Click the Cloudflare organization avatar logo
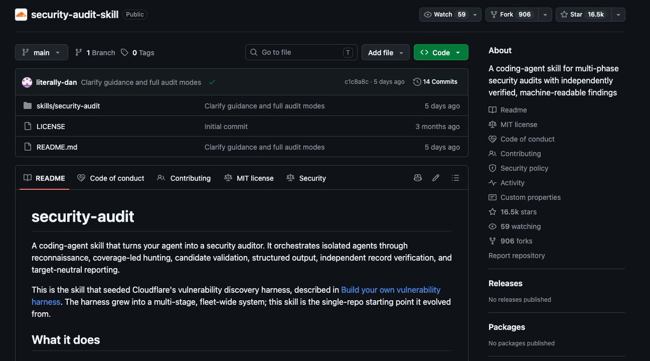The height and width of the screenshot is (361, 650). pos(21,15)
